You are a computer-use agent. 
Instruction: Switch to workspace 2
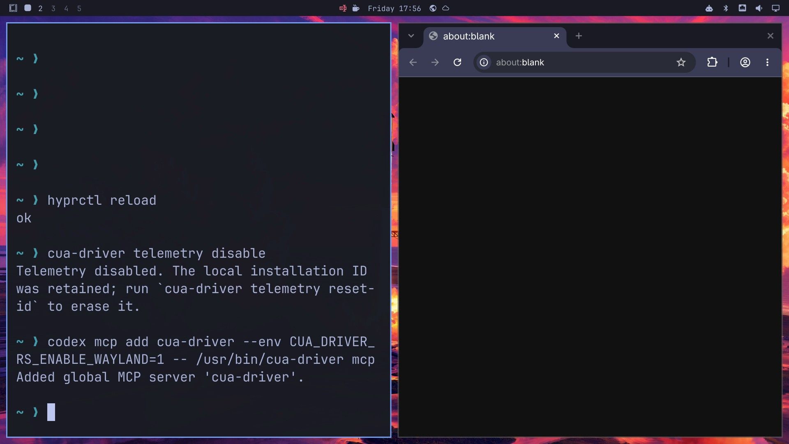pos(40,8)
